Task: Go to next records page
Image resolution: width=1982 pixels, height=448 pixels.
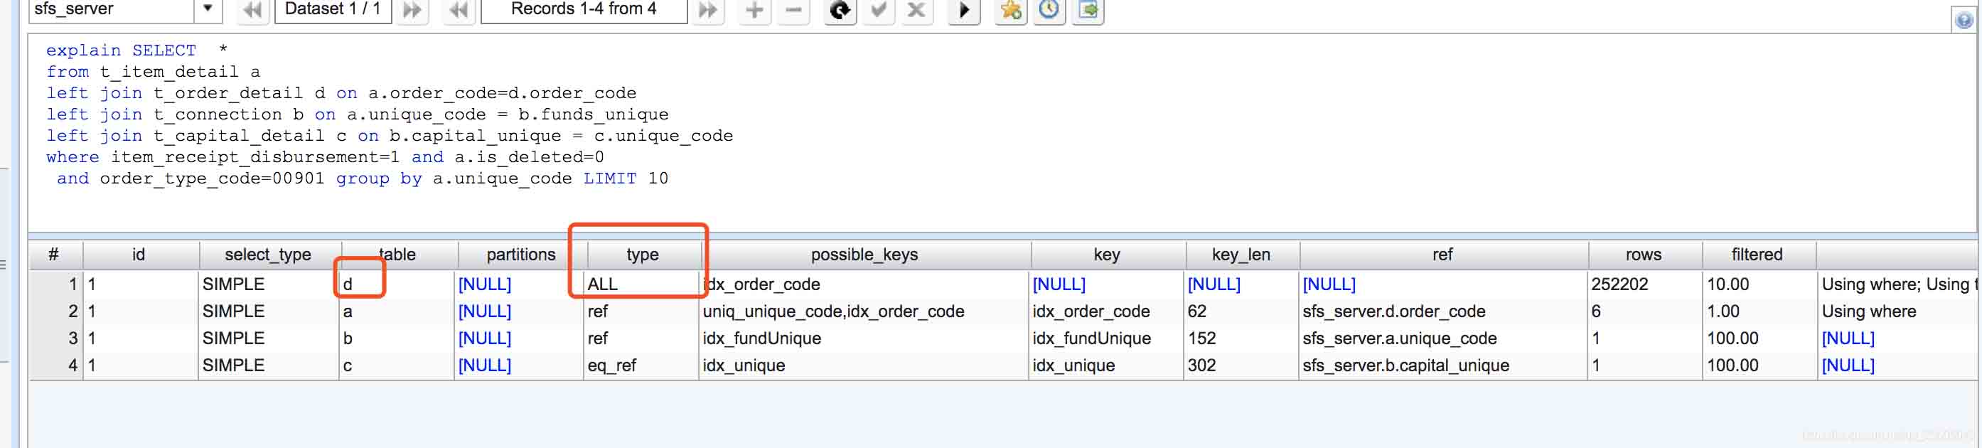Action: [x=707, y=10]
